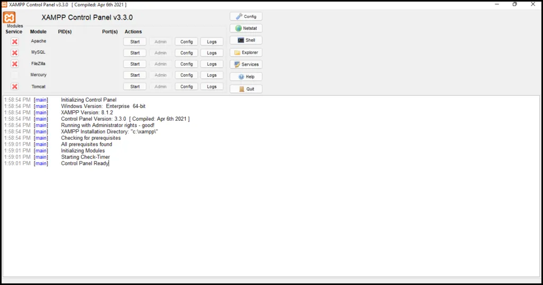The height and width of the screenshot is (285, 543).
Task: Open Control Panel Config with wrench icon
Action: pyautogui.click(x=246, y=16)
